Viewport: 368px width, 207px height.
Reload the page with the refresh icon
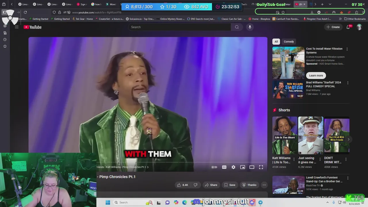(x=25, y=12)
